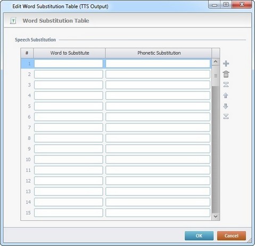255x246 pixels.
Task: Move selected row up one position
Action: click(x=226, y=95)
